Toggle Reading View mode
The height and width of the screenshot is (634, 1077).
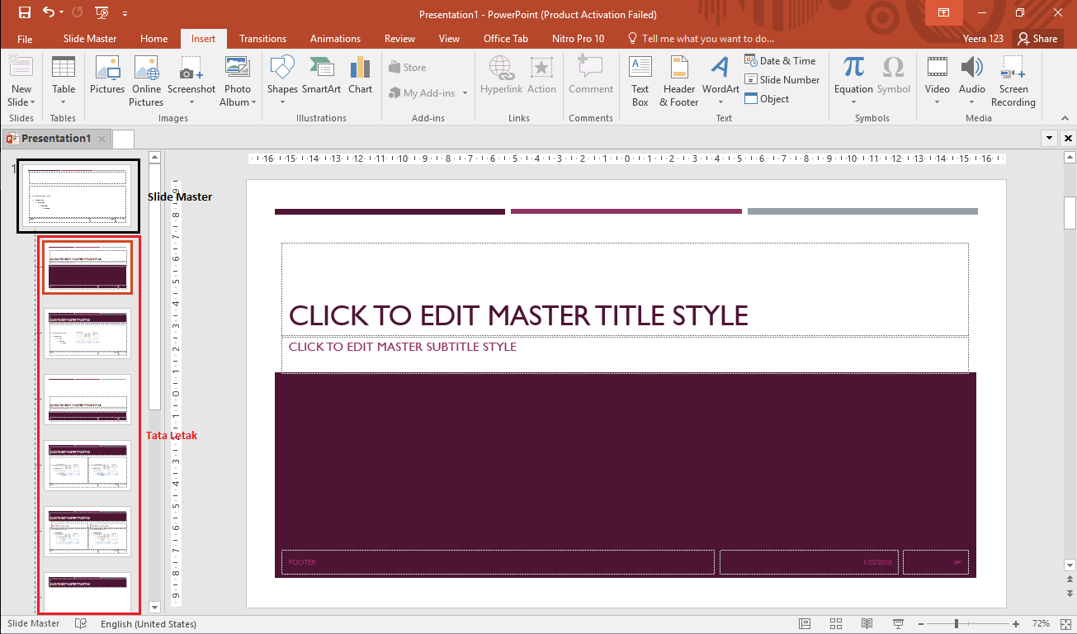(867, 623)
